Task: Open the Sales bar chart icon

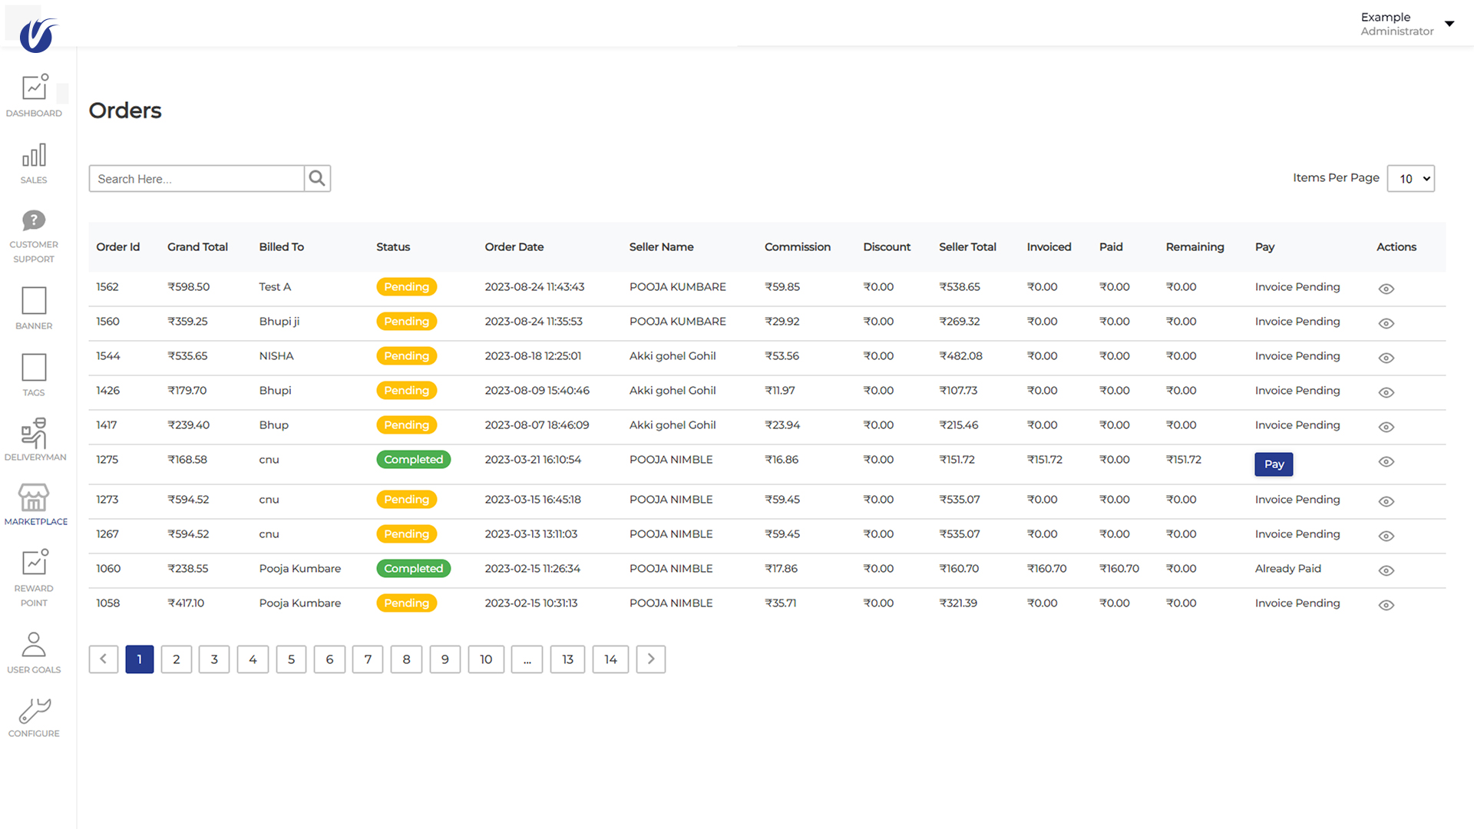Action: pyautogui.click(x=34, y=156)
